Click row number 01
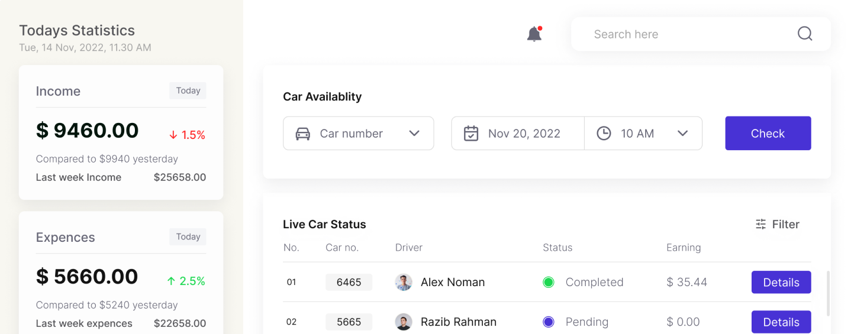Image resolution: width=851 pixels, height=334 pixels. click(x=291, y=282)
